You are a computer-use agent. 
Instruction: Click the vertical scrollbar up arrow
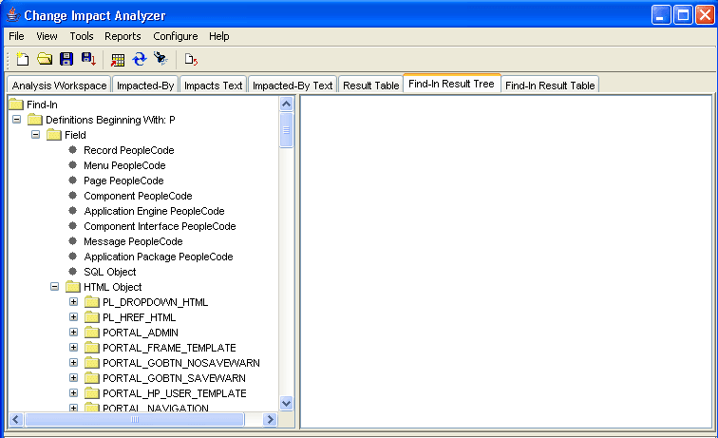point(286,104)
